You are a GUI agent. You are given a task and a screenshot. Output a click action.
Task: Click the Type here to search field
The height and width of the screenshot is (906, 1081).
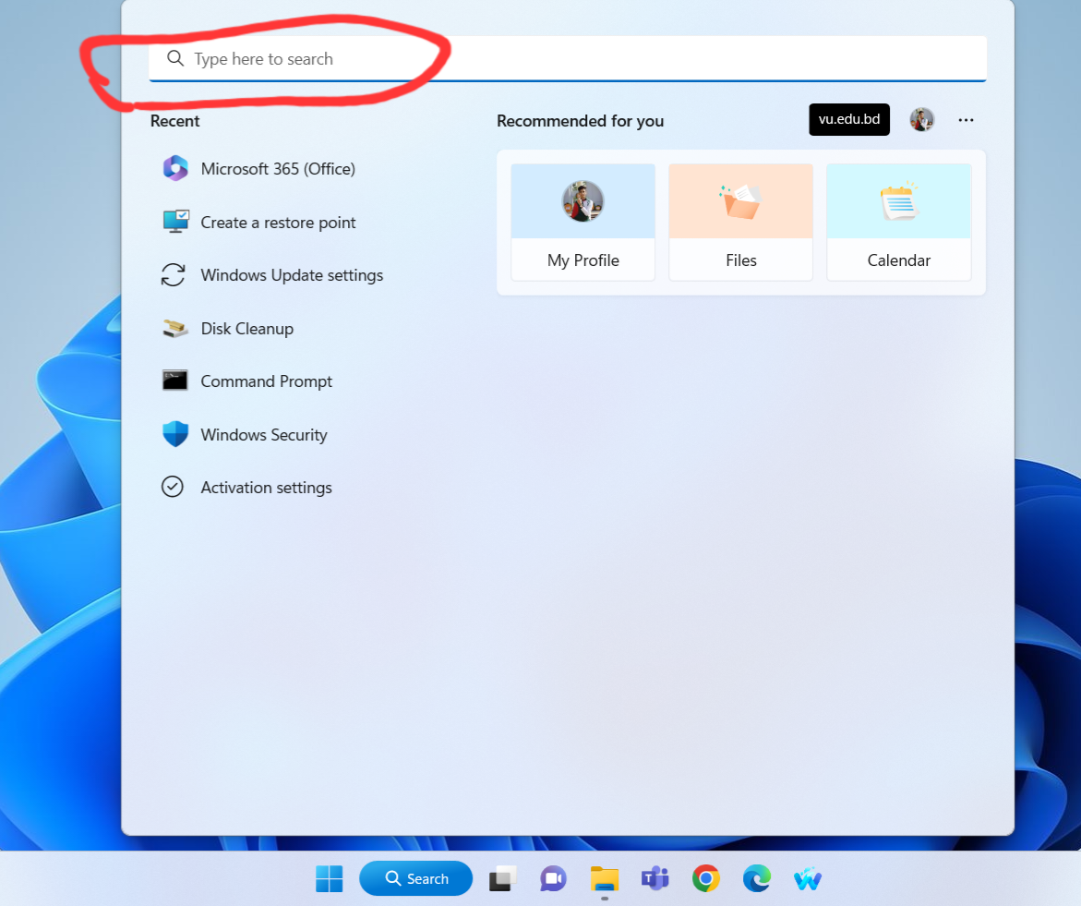click(565, 59)
